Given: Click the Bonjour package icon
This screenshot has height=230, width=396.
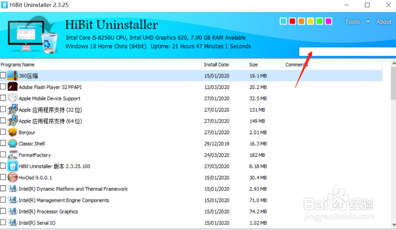Looking at the screenshot, I should pyautogui.click(x=12, y=132).
